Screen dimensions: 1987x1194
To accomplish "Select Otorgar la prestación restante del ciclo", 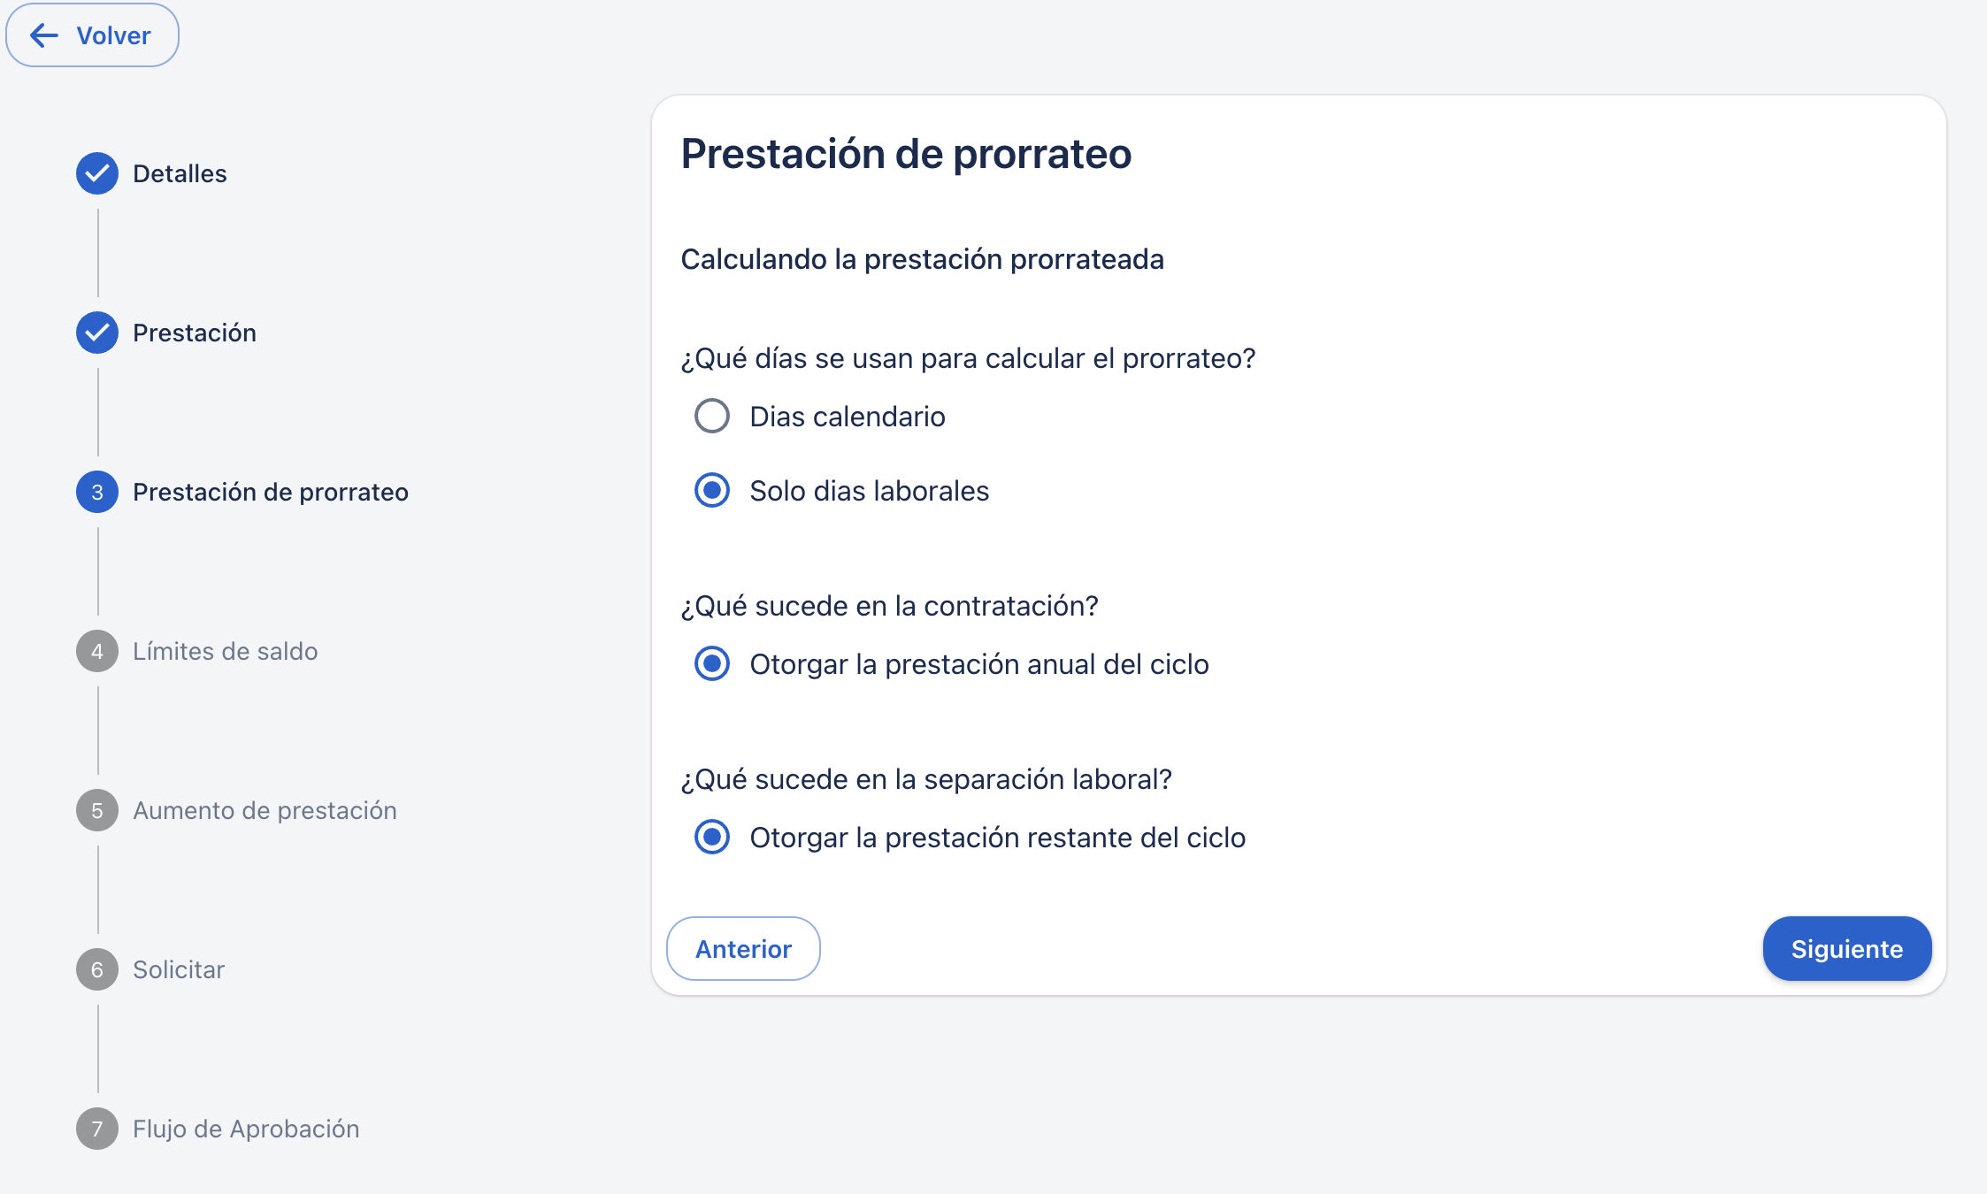I will tap(712, 837).
